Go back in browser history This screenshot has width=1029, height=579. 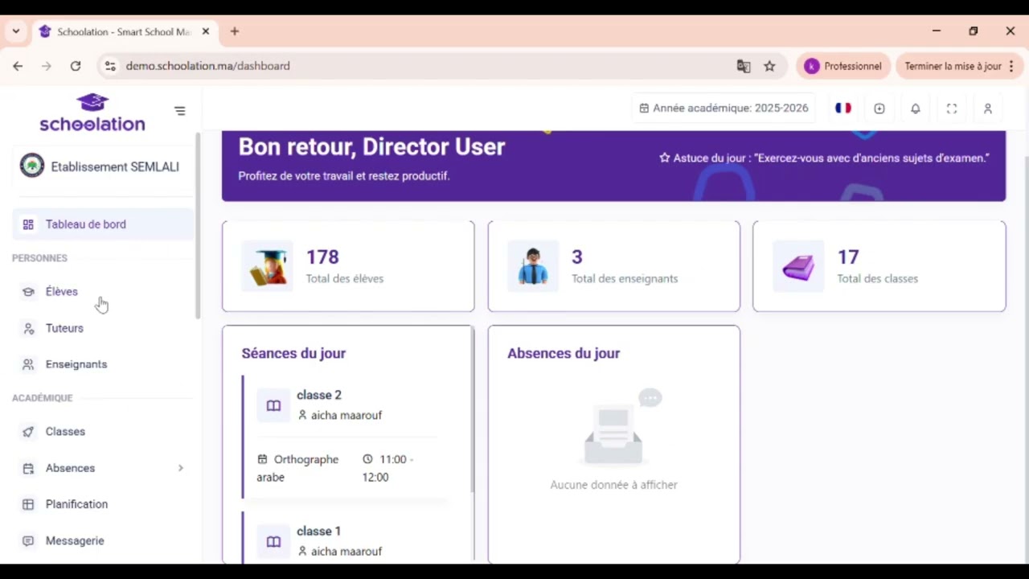coord(18,66)
